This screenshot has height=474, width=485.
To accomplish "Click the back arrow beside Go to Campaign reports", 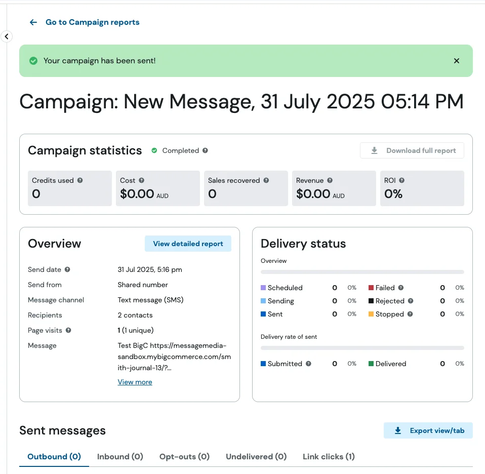I will (x=33, y=22).
